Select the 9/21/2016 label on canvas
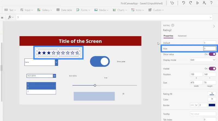This screenshot has height=121, width=218. click(73, 76)
